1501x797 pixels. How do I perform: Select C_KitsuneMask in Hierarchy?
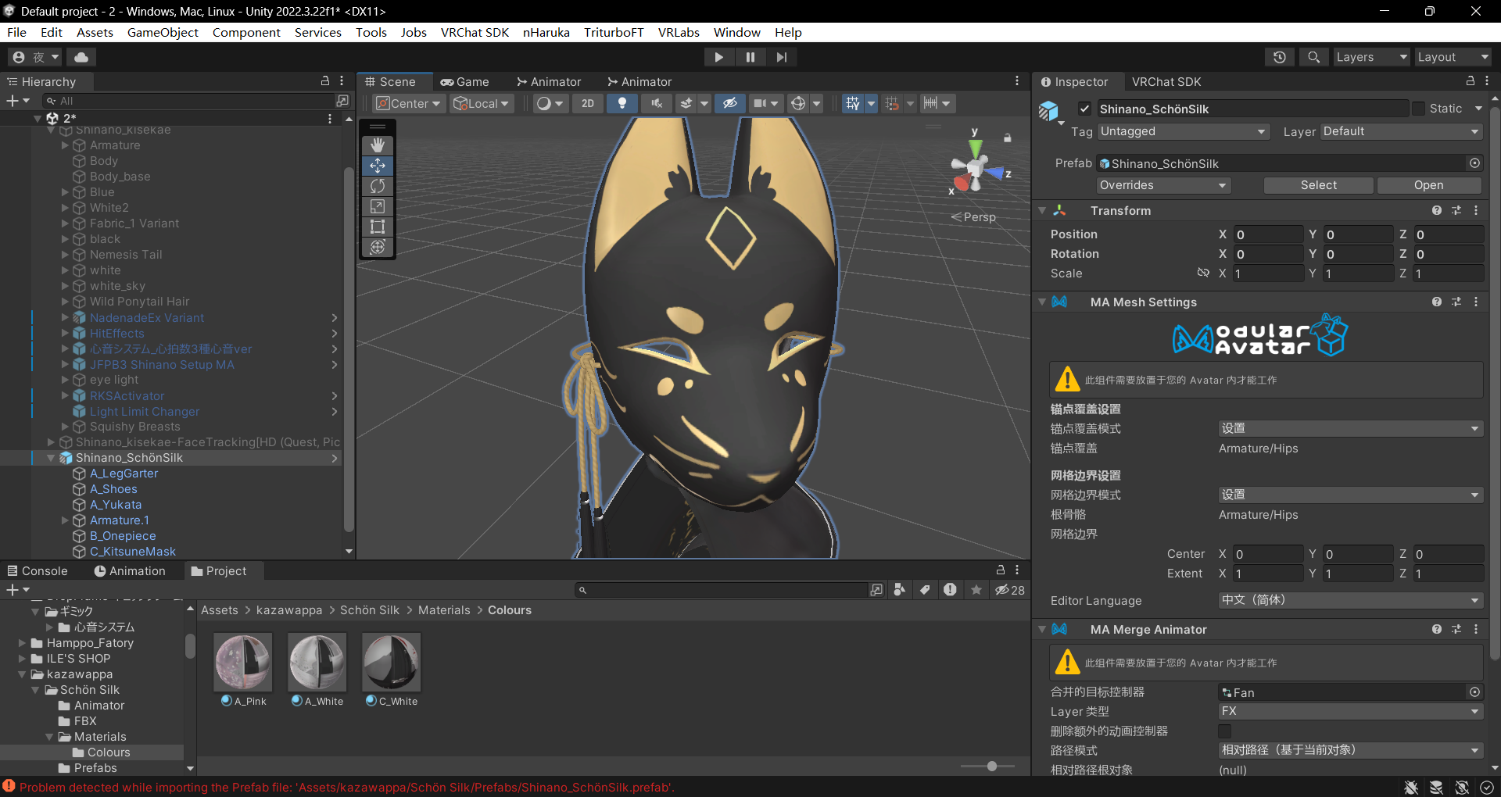point(132,552)
